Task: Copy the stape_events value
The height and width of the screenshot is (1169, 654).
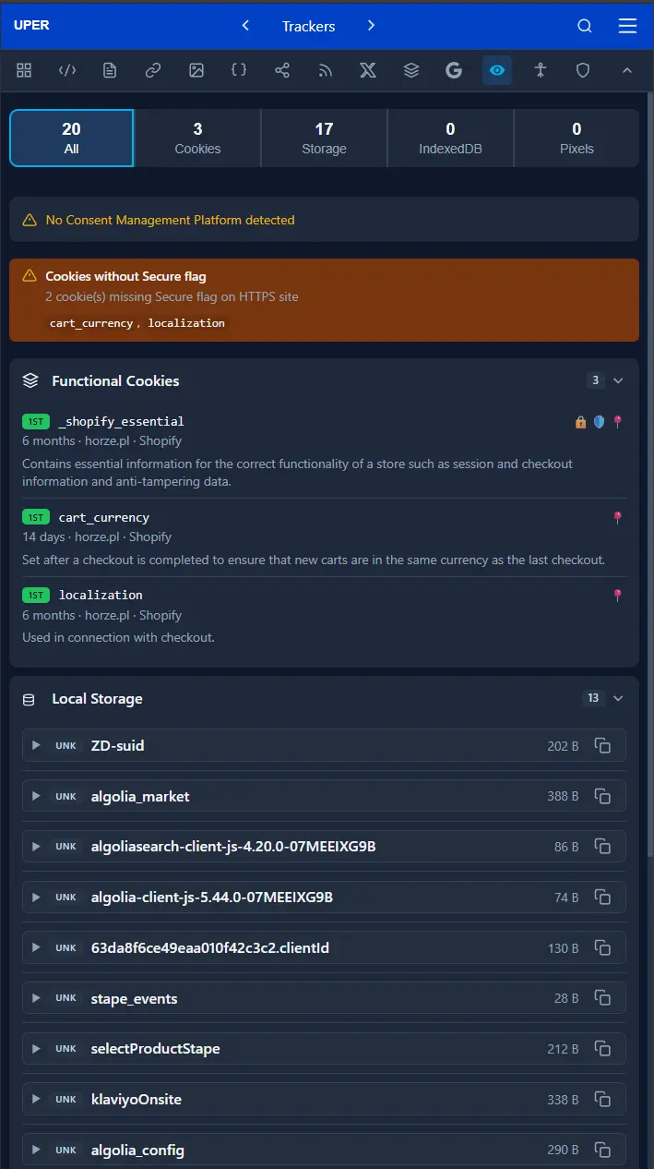Action: point(603,998)
